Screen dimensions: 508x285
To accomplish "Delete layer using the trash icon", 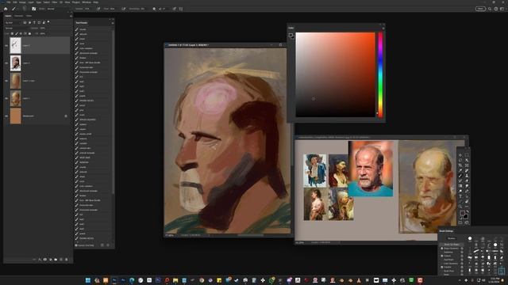I will (67, 260).
